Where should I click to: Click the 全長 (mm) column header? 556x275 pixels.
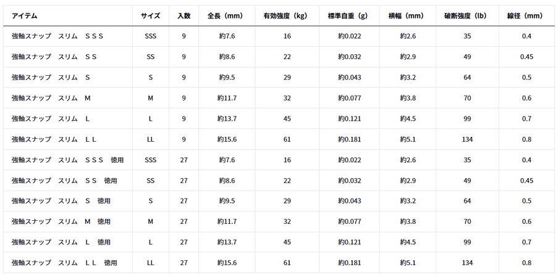coord(227,16)
